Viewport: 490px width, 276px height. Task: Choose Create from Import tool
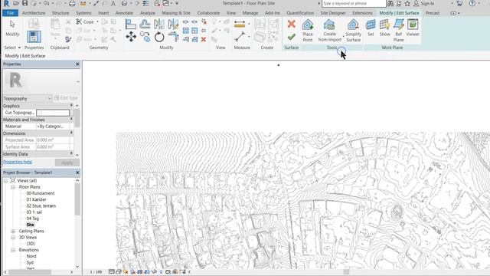(330, 31)
